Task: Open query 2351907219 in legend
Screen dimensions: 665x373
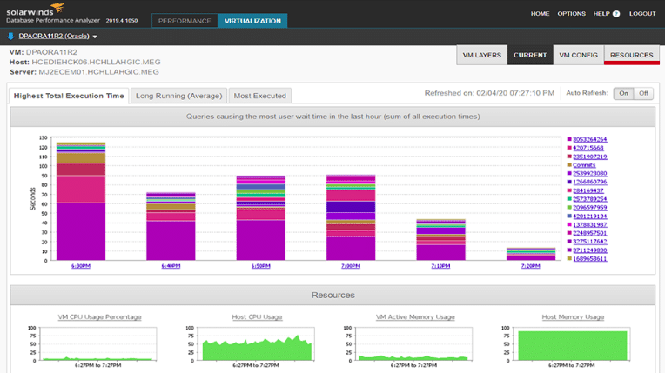Action: click(x=589, y=157)
